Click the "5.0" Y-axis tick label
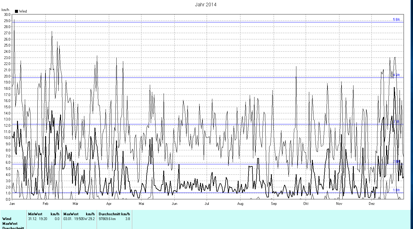The image size is (413, 229). (x=7, y=168)
